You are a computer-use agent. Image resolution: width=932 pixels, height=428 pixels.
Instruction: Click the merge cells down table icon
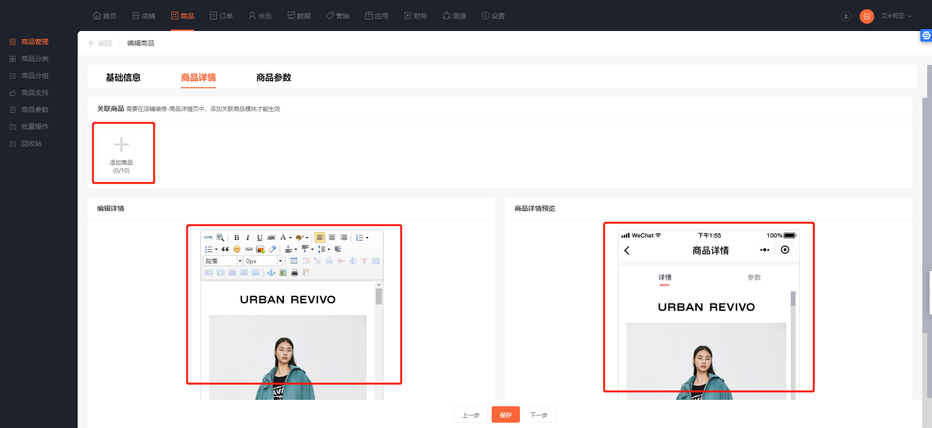point(220,272)
